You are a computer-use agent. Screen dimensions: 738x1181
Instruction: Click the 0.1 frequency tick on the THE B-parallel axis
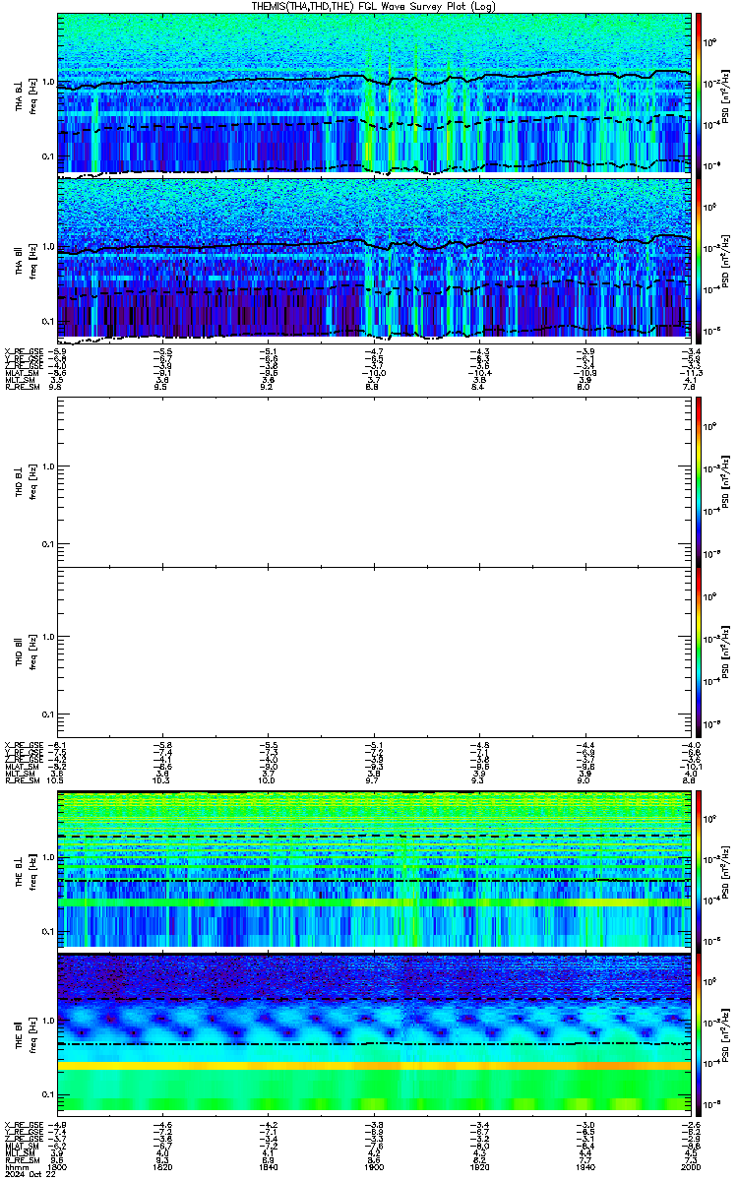(x=49, y=1094)
